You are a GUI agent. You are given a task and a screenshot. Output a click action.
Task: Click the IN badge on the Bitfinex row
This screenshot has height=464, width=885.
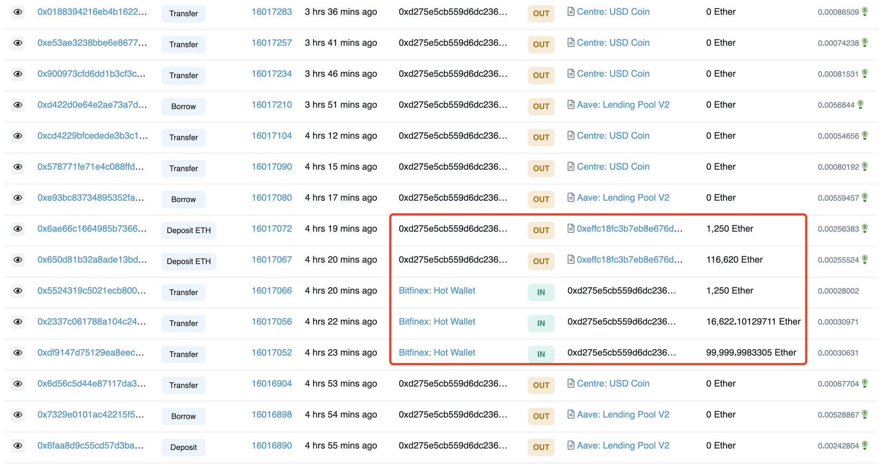(x=541, y=292)
